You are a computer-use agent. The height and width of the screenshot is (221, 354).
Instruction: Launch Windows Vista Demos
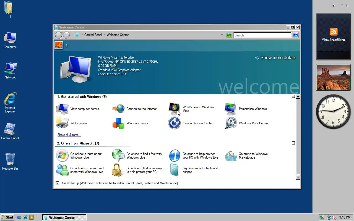[x=246, y=123]
